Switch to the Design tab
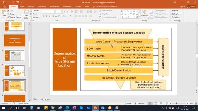Screen dimensions: 198x111 pos(31,7)
